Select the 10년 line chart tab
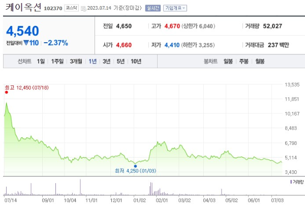The height and width of the screenshot is (209, 305). (136, 62)
